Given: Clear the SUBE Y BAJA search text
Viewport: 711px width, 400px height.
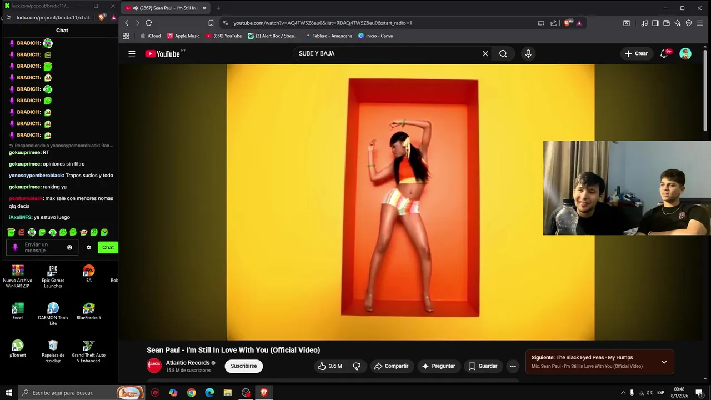Looking at the screenshot, I should pyautogui.click(x=485, y=54).
